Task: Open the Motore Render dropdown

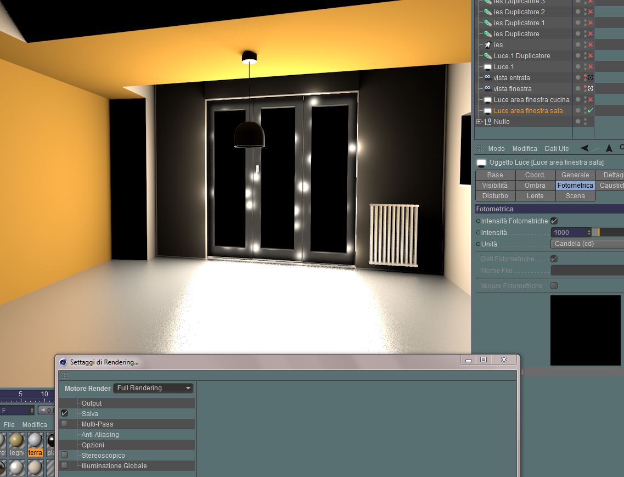Action: click(153, 388)
